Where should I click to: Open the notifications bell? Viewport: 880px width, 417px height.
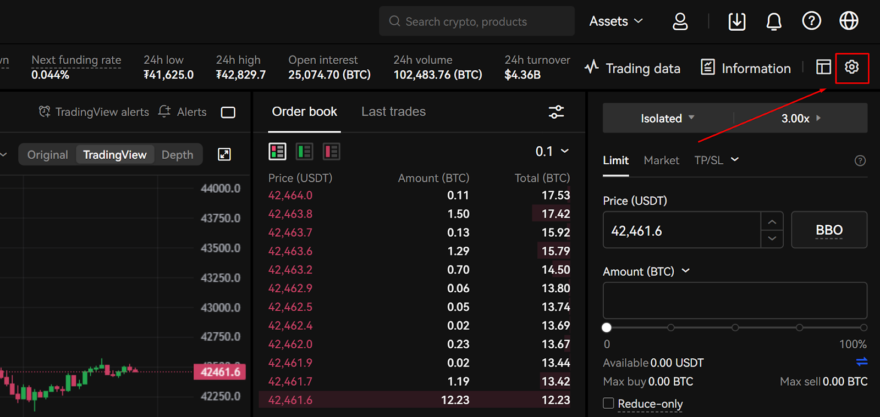[x=774, y=21]
